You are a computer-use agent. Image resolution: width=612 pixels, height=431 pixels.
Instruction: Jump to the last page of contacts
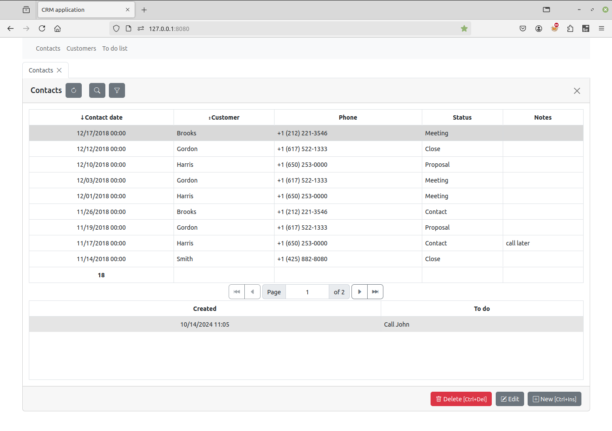click(375, 292)
